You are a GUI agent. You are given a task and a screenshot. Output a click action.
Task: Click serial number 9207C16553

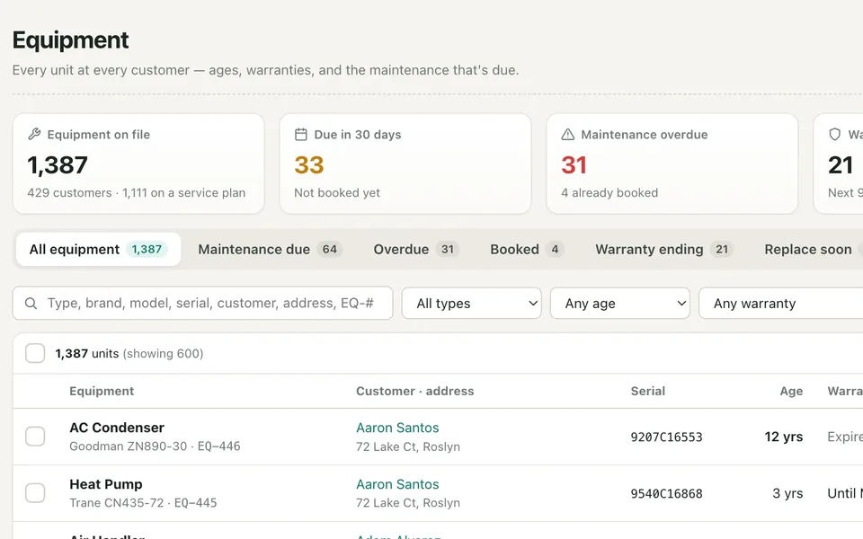pyautogui.click(x=666, y=437)
